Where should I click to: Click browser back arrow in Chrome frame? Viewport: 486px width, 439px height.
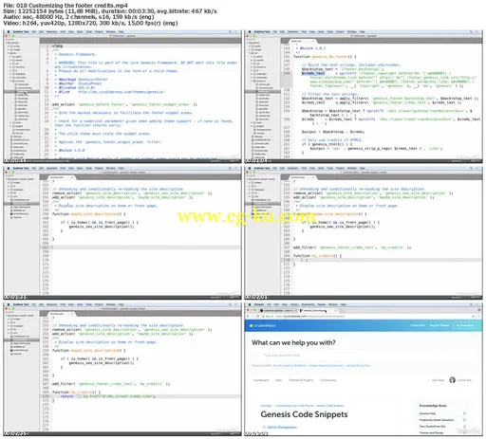pyautogui.click(x=249, y=316)
